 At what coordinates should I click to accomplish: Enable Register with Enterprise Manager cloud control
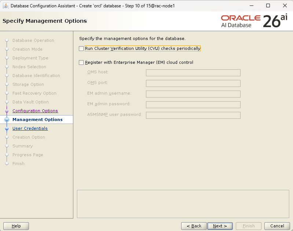tap(81, 62)
